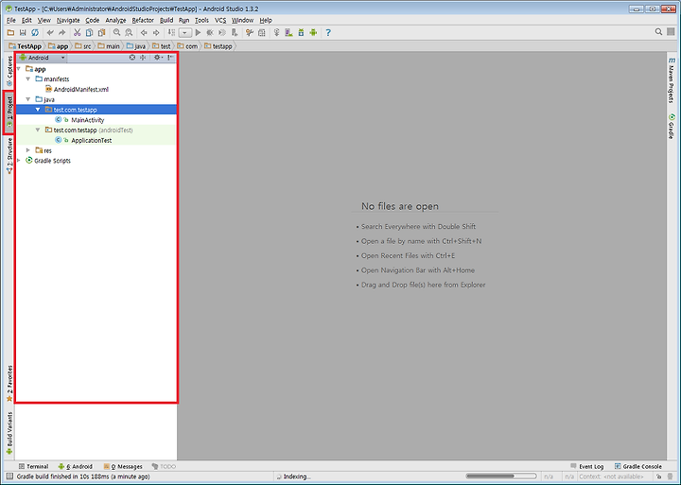This screenshot has width=681, height=485.
Task: Collapse the java folder
Action: click(x=28, y=99)
